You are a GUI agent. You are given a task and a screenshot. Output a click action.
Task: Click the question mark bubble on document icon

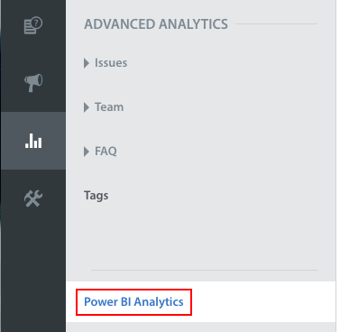tap(37, 23)
